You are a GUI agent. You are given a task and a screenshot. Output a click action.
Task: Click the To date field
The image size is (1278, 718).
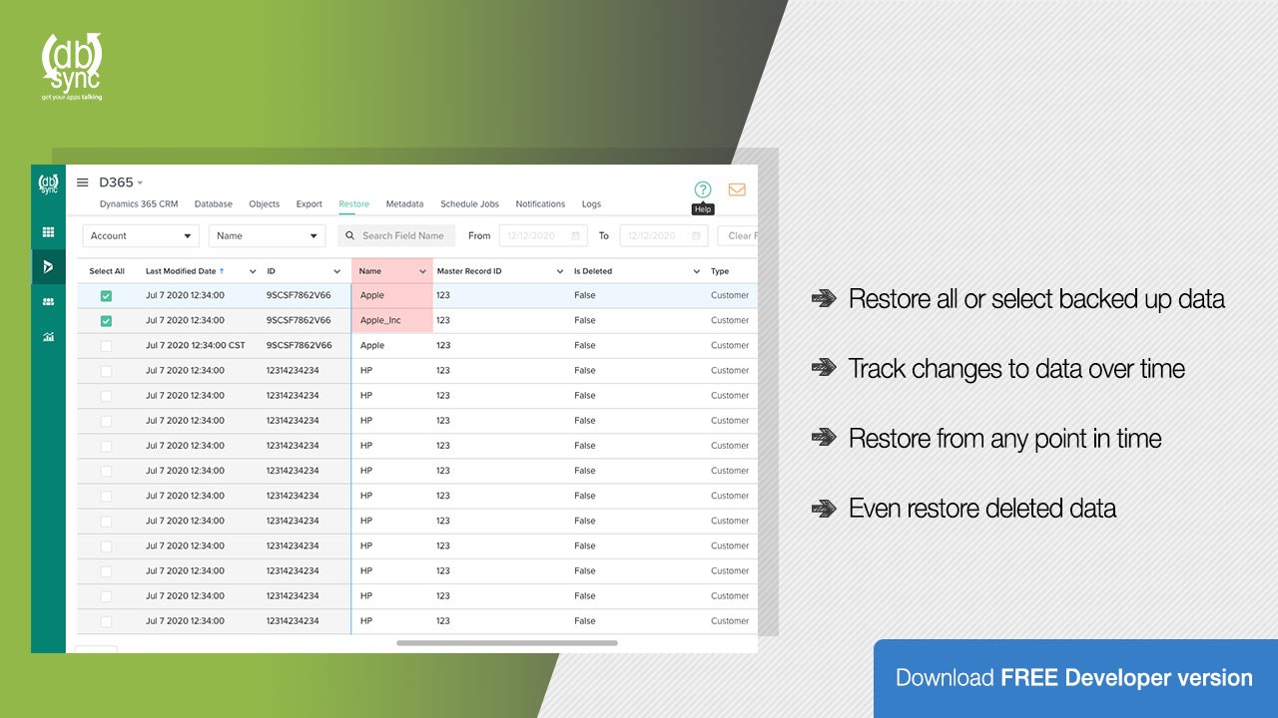point(664,236)
